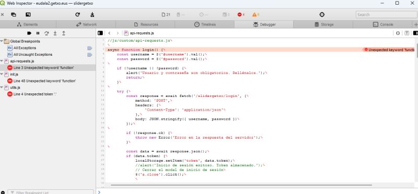
Task: Focus the Filter Breakpoint List field
Action: 51,192
